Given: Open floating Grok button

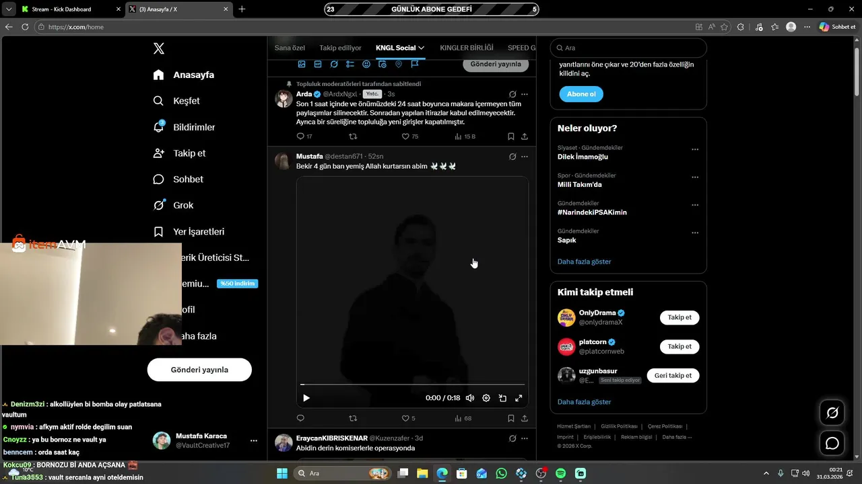Looking at the screenshot, I should click(832, 413).
